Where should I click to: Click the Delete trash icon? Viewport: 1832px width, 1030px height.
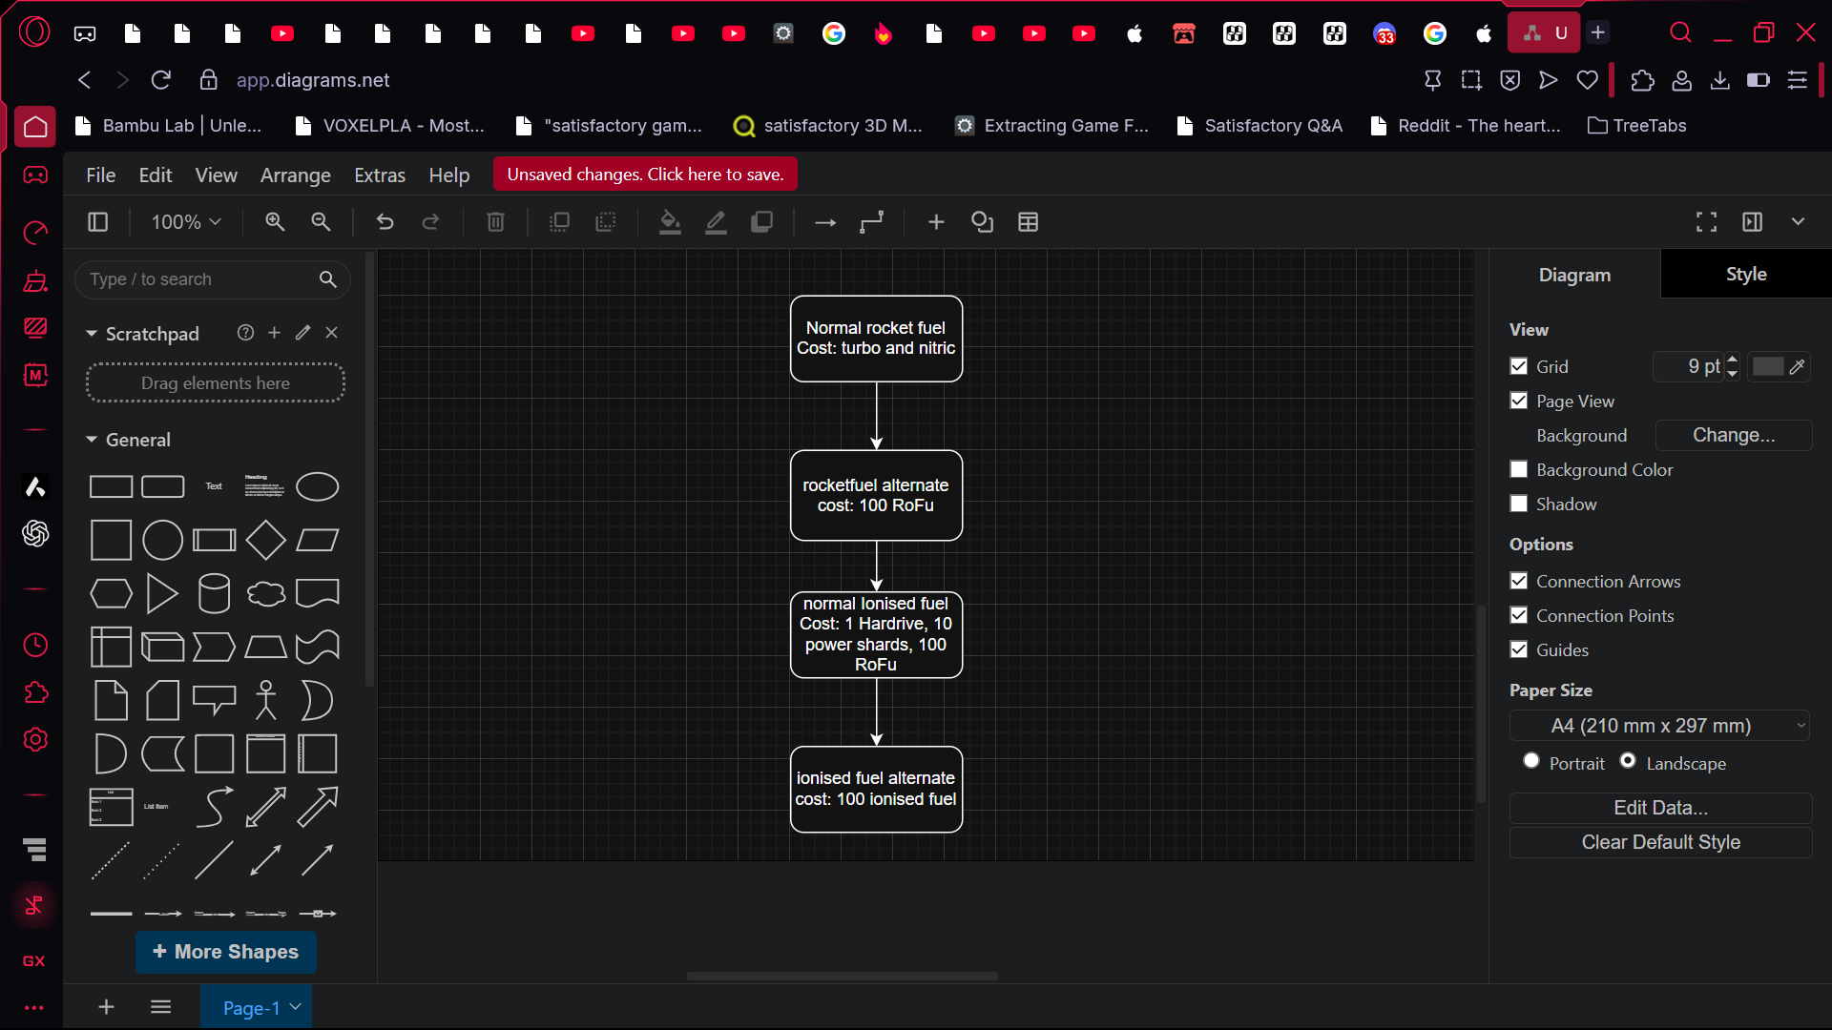[x=495, y=222]
